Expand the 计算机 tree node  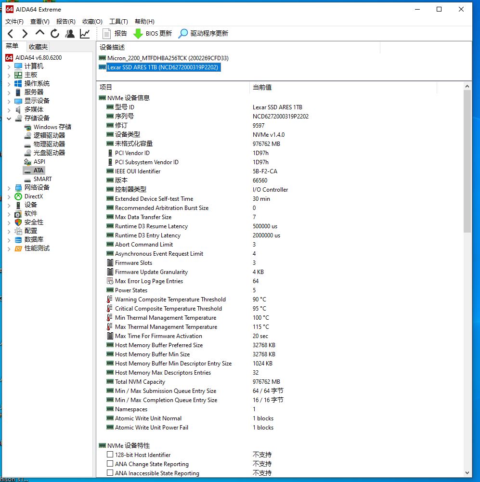pos(9,66)
